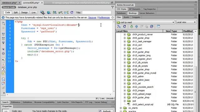Image resolution: width=200 pixels, height=112 pixels.
Task: Click the Refresh button in Properties
Action: [106, 111]
